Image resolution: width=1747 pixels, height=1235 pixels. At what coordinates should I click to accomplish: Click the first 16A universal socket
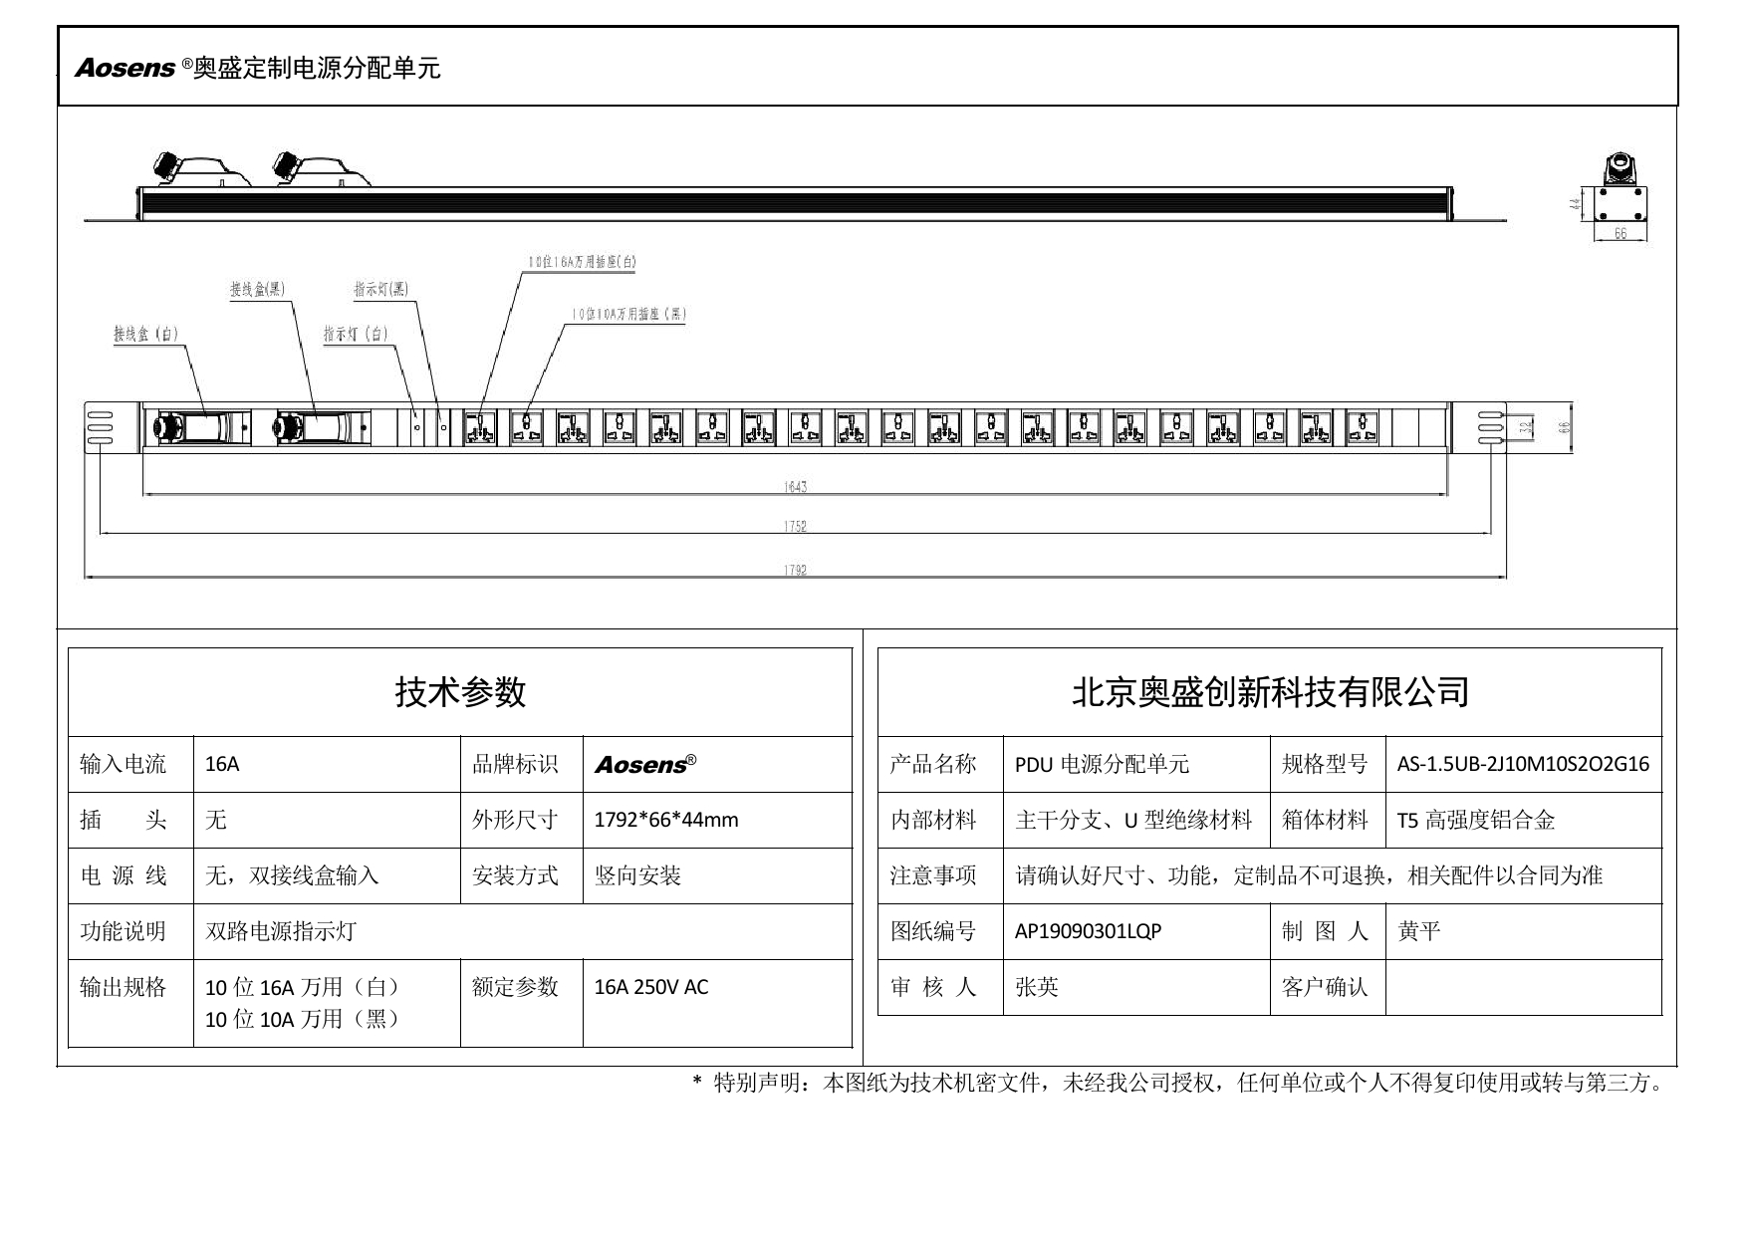[480, 428]
